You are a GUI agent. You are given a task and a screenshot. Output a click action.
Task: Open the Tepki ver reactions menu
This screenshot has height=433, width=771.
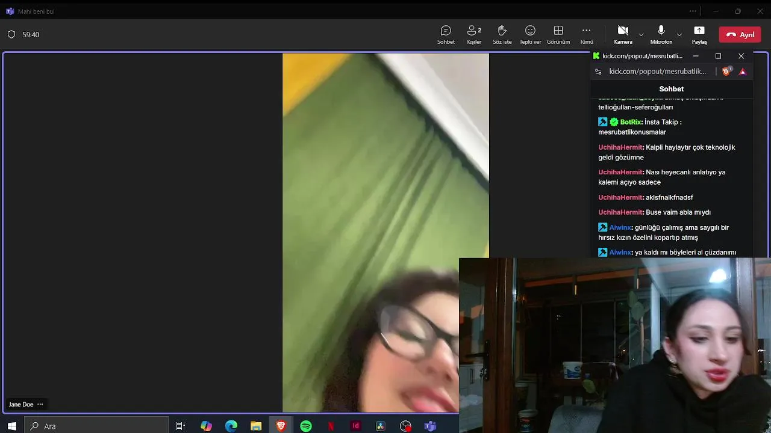click(x=530, y=35)
